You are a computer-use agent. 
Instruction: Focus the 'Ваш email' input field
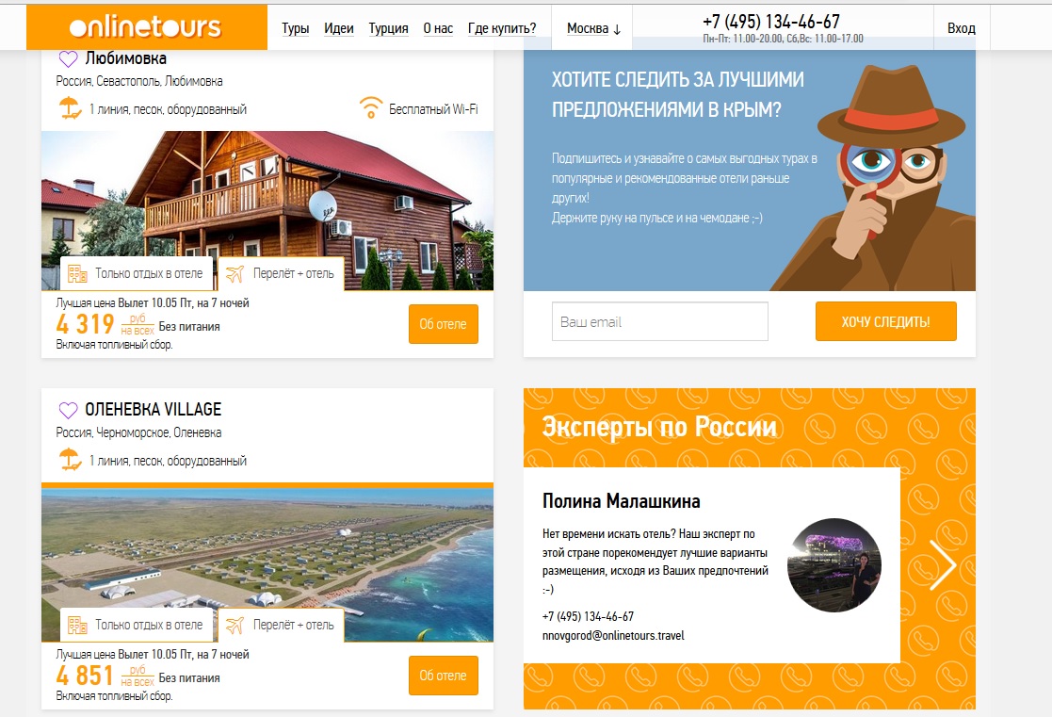pyautogui.click(x=660, y=321)
